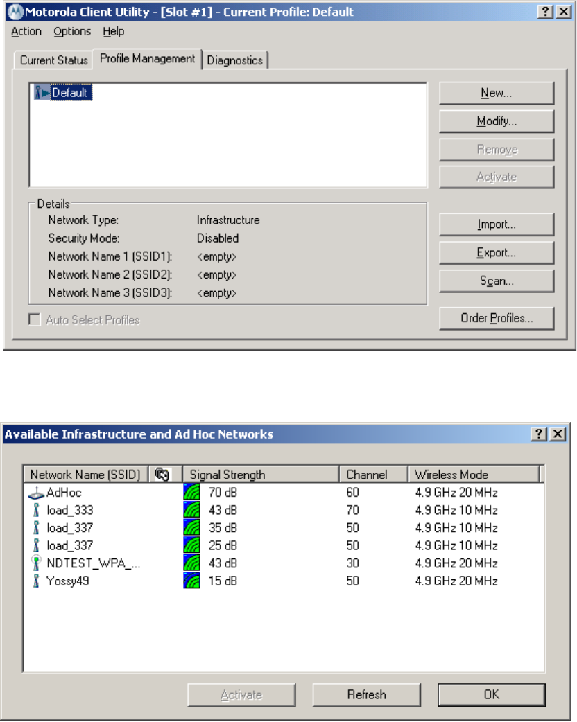
Task: Sort by the Signal Strength column header
Action: tap(261, 474)
